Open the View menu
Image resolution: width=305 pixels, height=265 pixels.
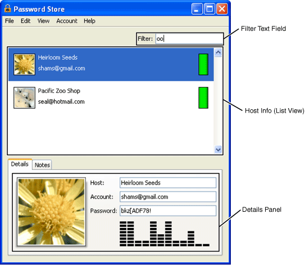[43, 21]
